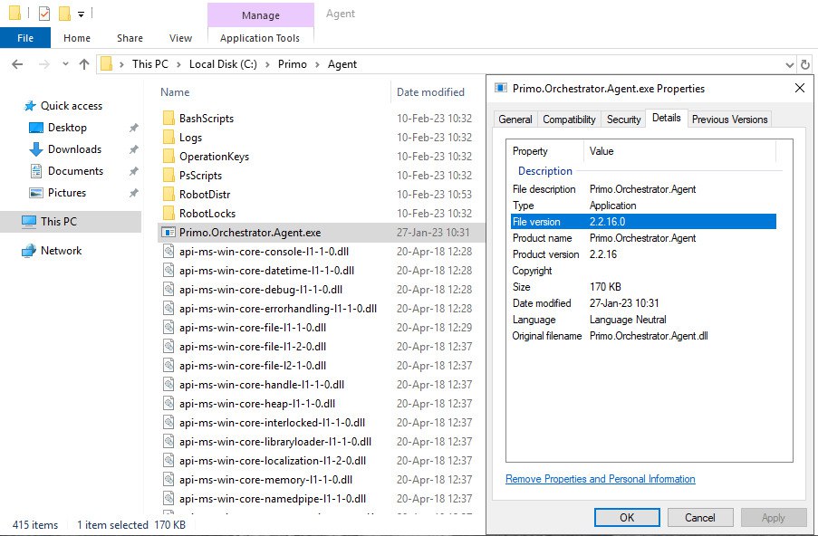Select the OperationKeys folder icon

[x=168, y=157]
